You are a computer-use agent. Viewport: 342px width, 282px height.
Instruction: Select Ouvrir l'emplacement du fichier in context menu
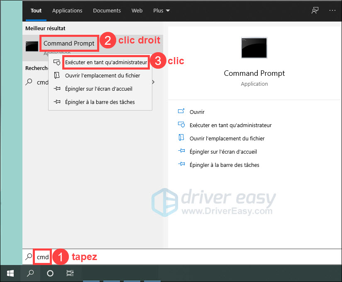point(102,76)
